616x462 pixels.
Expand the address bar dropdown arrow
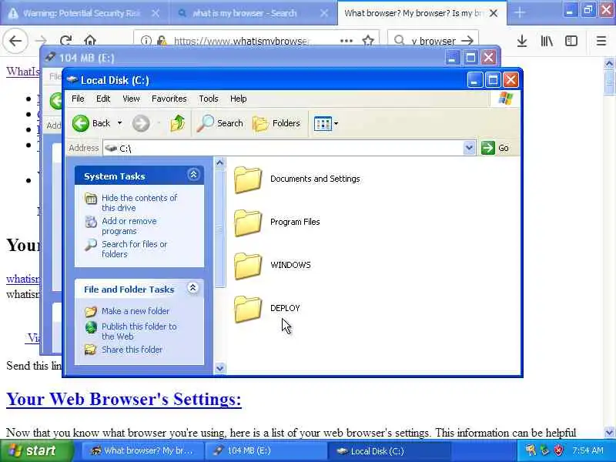pos(469,148)
